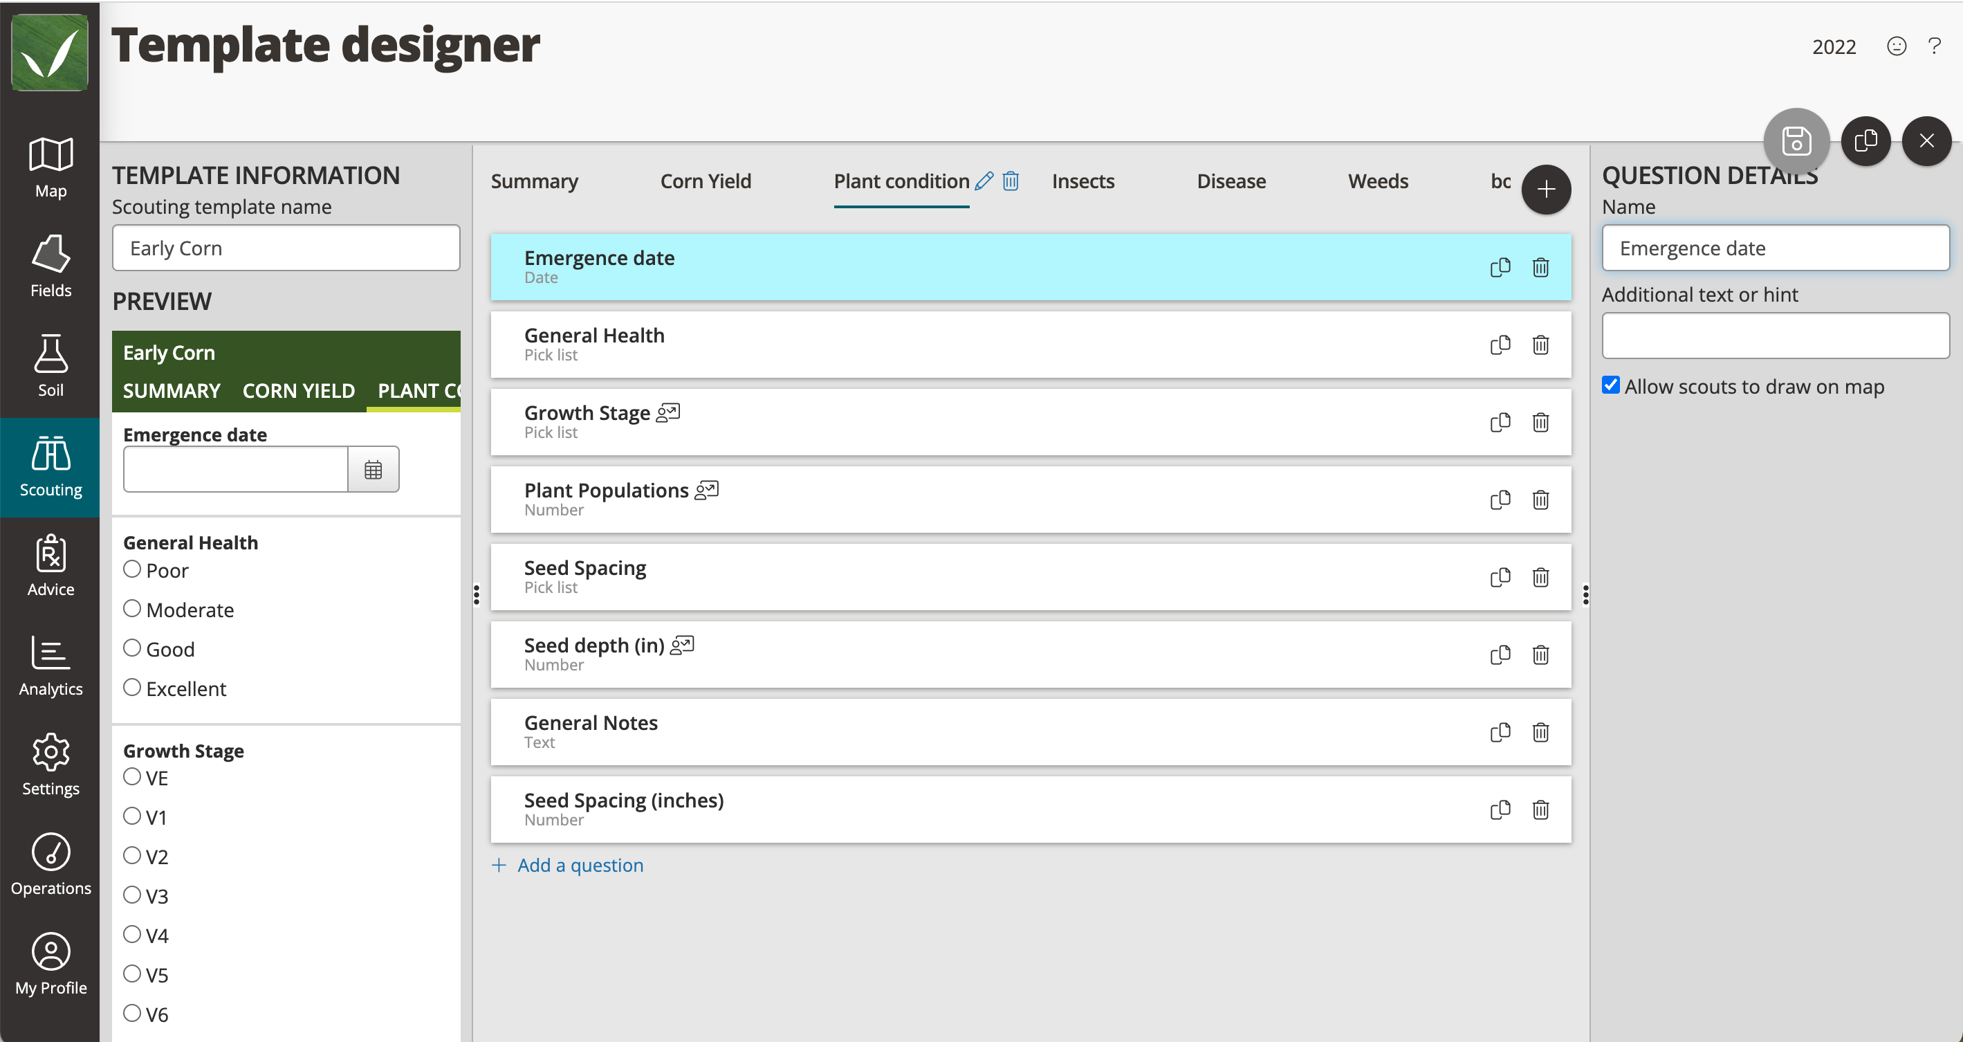Switch to the Insects tab
1963x1042 pixels.
point(1082,181)
